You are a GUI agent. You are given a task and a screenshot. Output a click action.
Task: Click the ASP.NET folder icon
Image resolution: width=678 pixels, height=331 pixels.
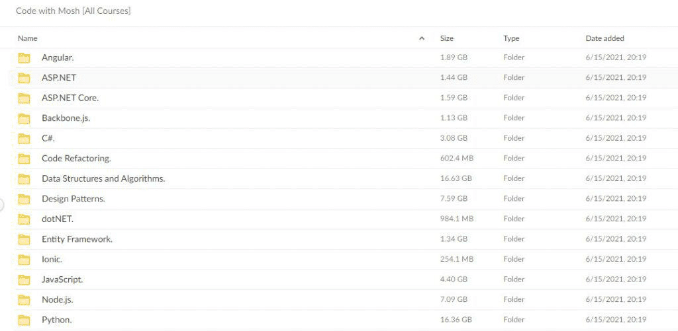tap(24, 78)
